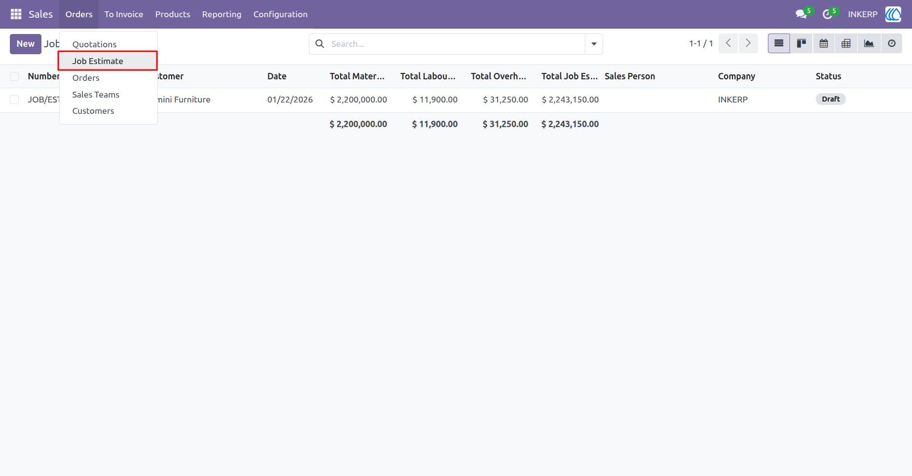Switch to calendar view
Image resolution: width=912 pixels, height=476 pixels.
point(824,43)
